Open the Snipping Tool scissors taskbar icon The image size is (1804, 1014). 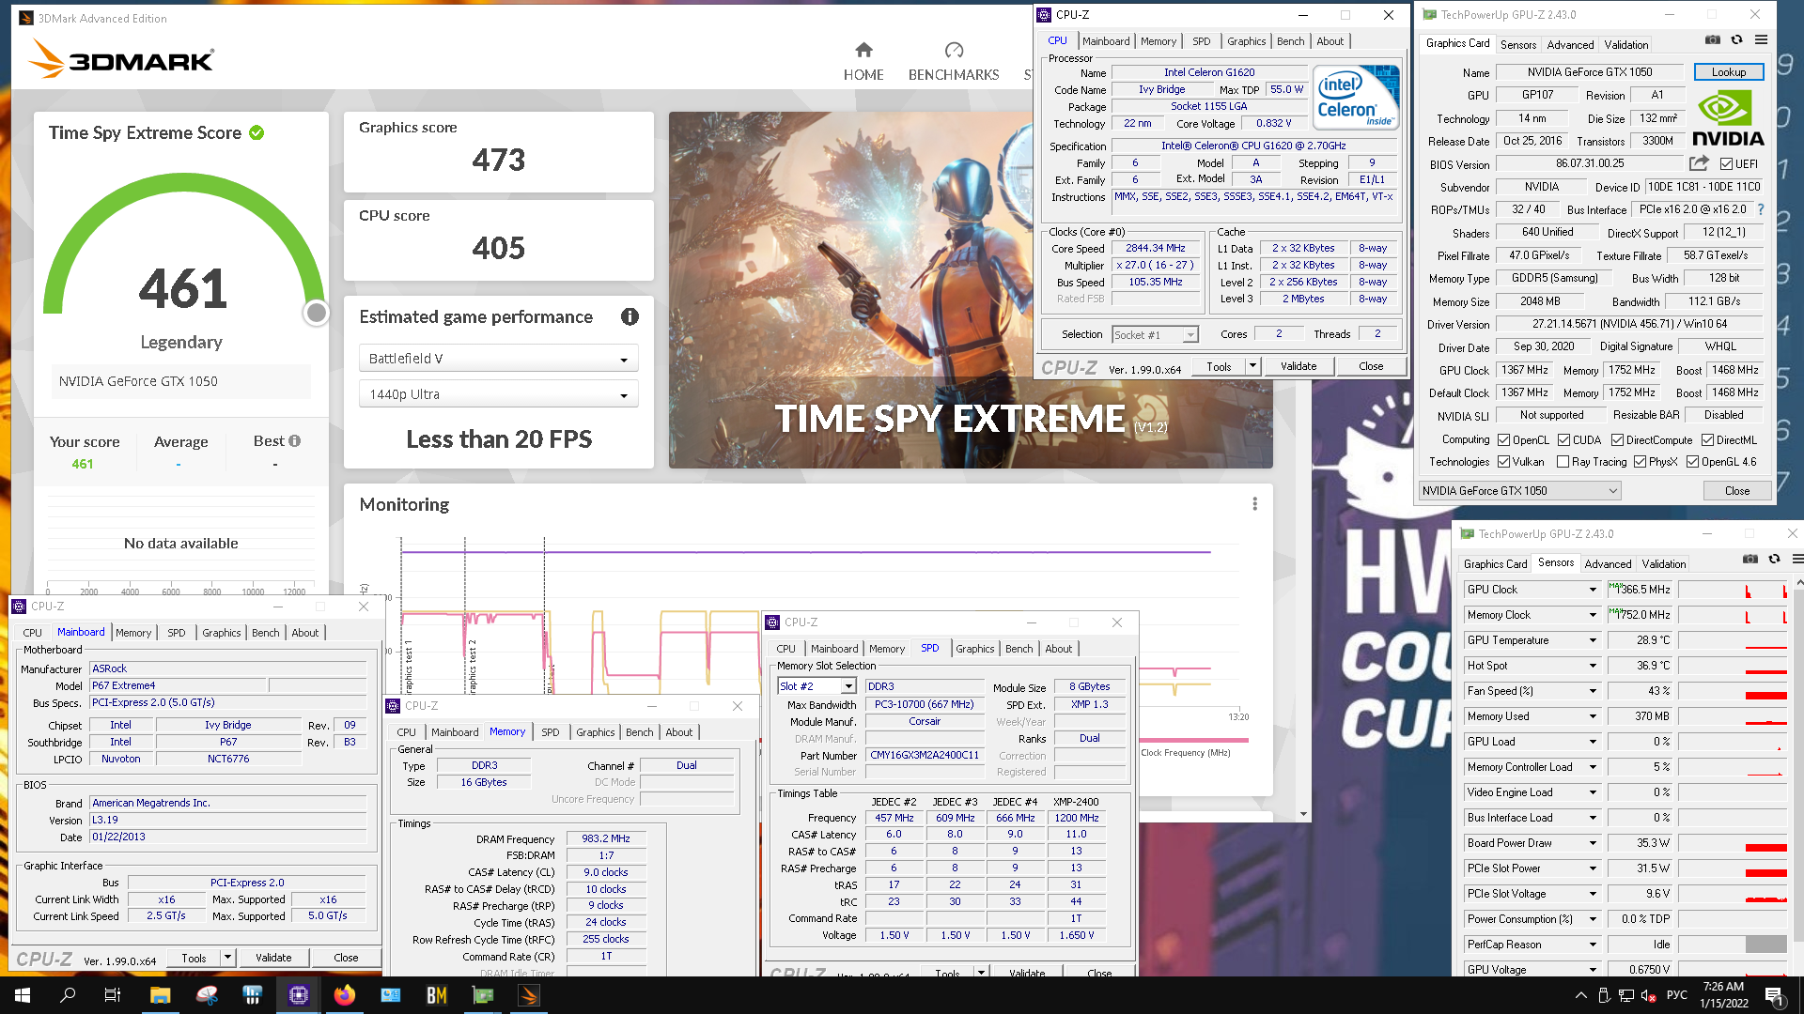point(206,995)
